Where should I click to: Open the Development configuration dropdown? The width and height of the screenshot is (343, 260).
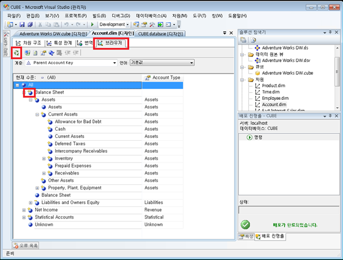click(128, 25)
